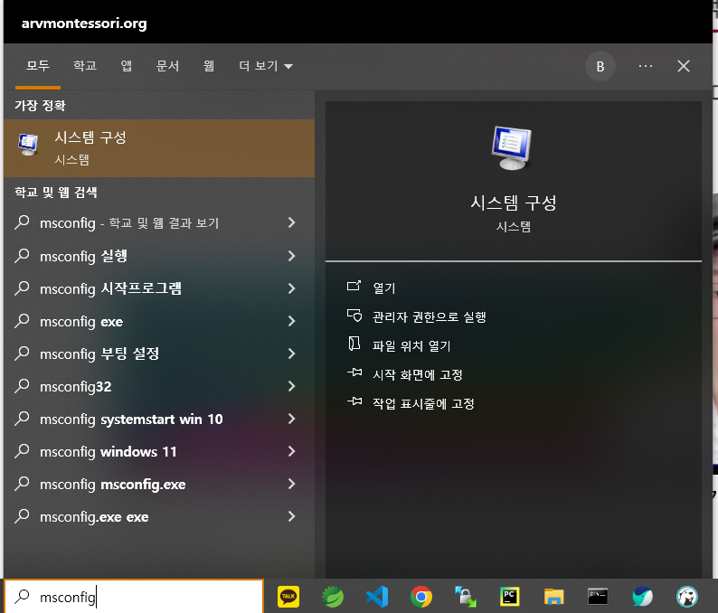Open Google Chrome from the taskbar
This screenshot has height=613, width=718.
coord(421,597)
